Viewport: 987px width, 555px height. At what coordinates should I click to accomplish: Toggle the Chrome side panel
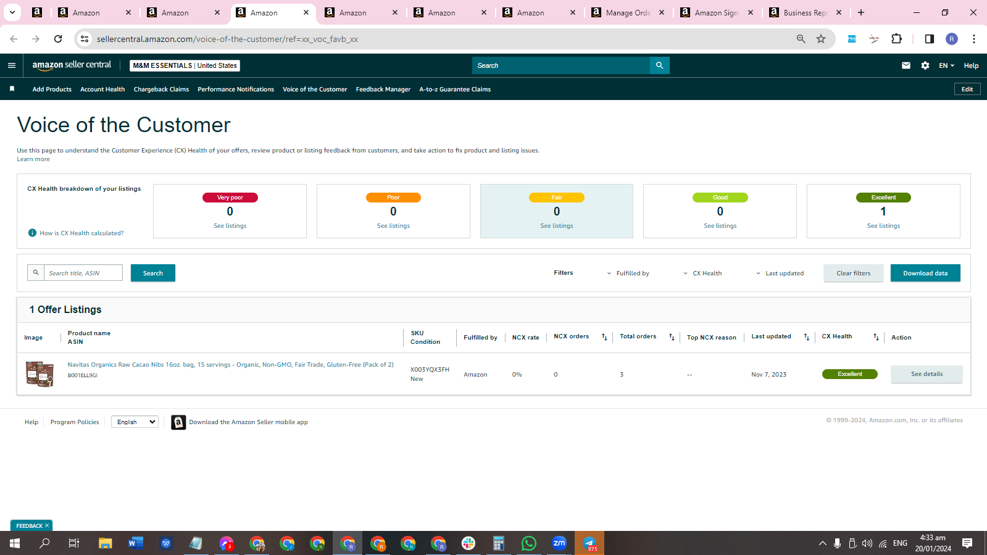930,39
